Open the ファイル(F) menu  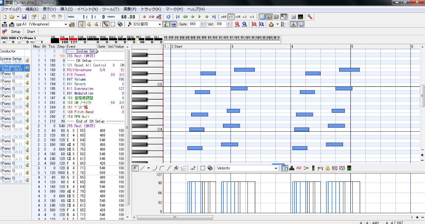pos(12,9)
